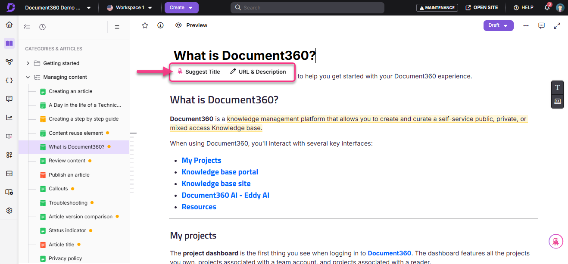Switch editor to code view mode
Viewport: 568px width, 264px height.
[557, 102]
